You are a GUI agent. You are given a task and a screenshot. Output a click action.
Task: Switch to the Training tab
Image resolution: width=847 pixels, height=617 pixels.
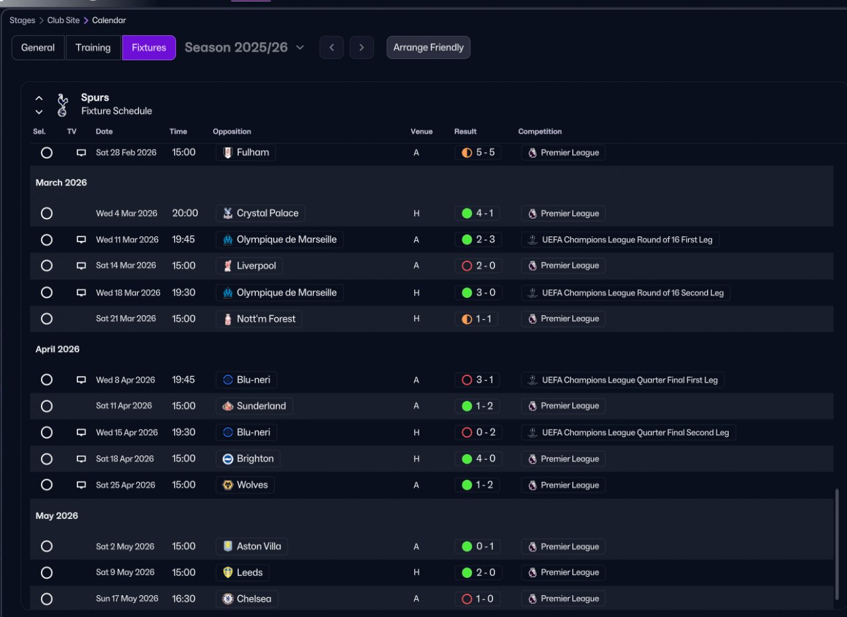(x=93, y=48)
